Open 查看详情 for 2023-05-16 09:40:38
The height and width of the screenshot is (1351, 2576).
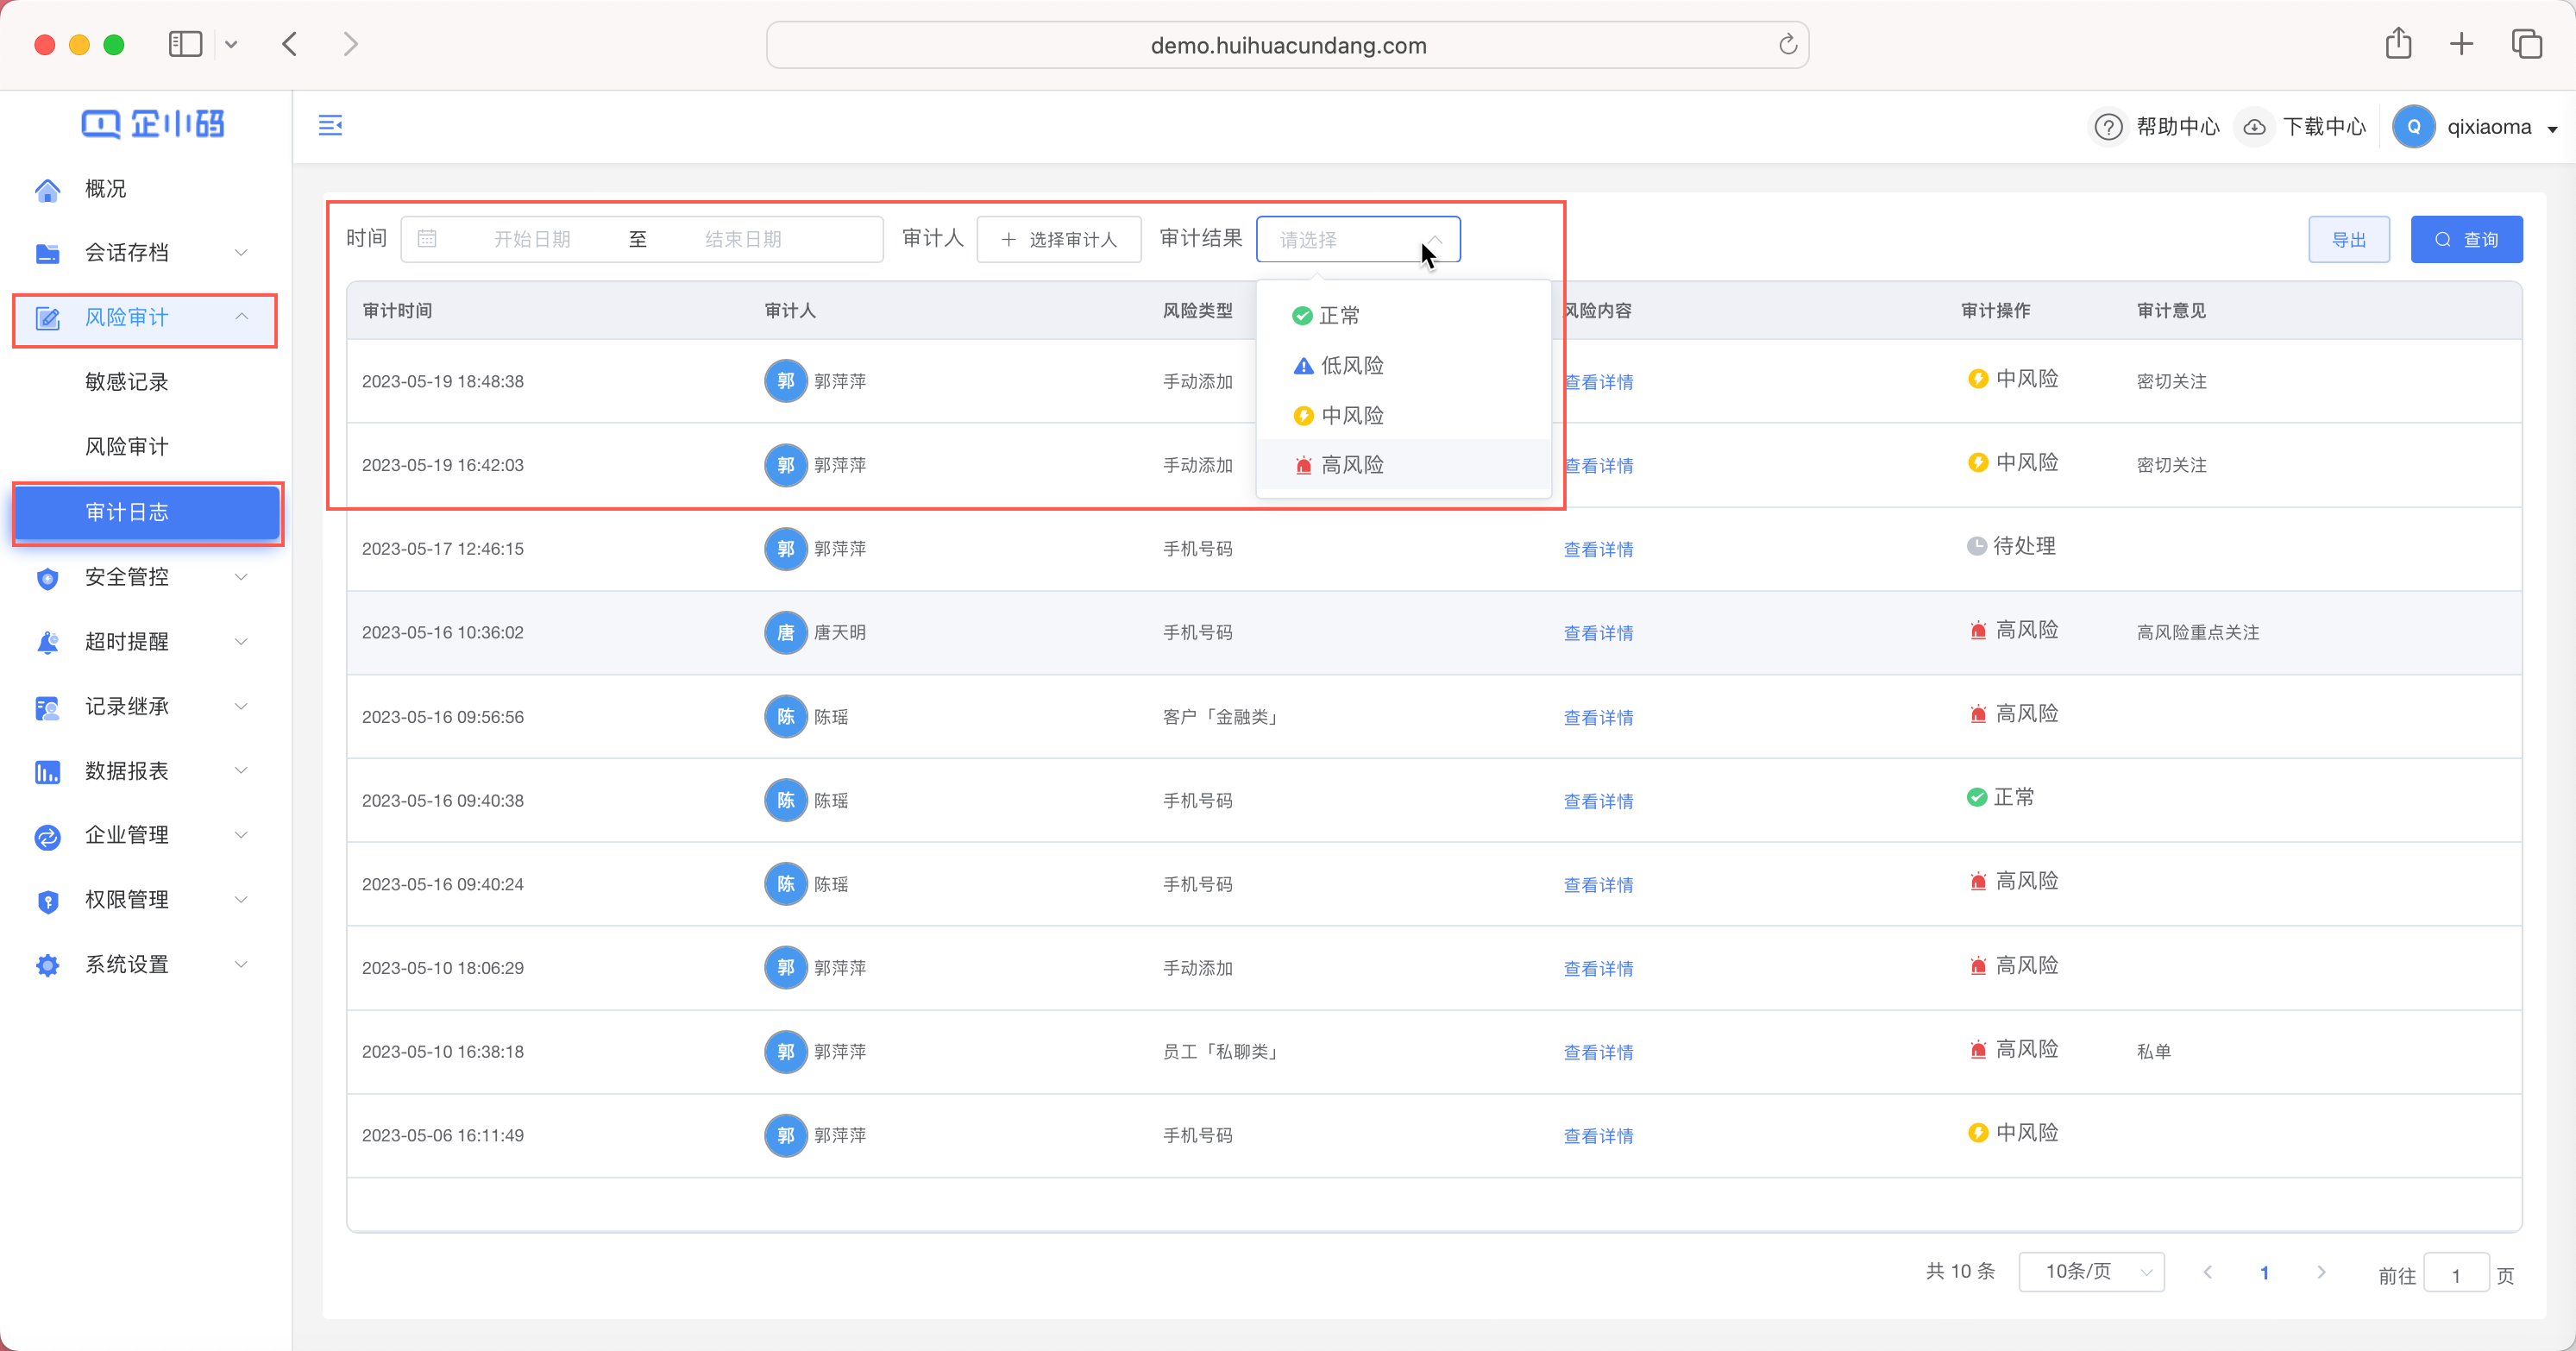click(x=1598, y=801)
